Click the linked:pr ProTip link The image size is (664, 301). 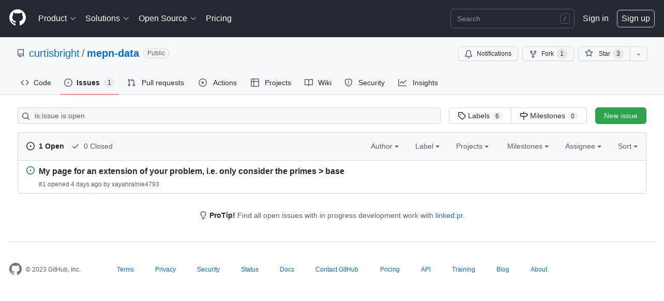click(449, 215)
